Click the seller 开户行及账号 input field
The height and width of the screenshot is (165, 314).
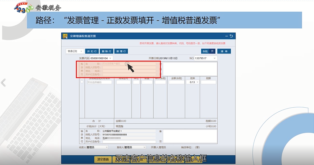(x=129, y=142)
